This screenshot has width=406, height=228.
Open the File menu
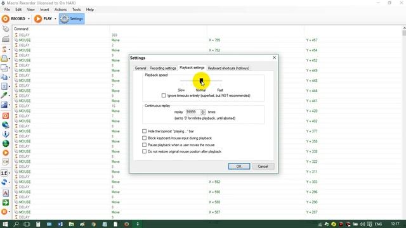pyautogui.click(x=7, y=9)
